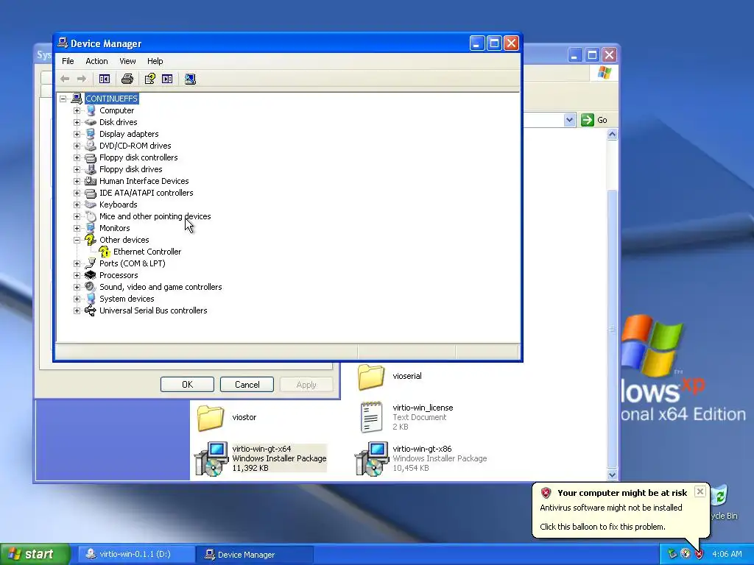Collapse the Other devices node
Viewport: 754px width, 565px height.
click(77, 240)
